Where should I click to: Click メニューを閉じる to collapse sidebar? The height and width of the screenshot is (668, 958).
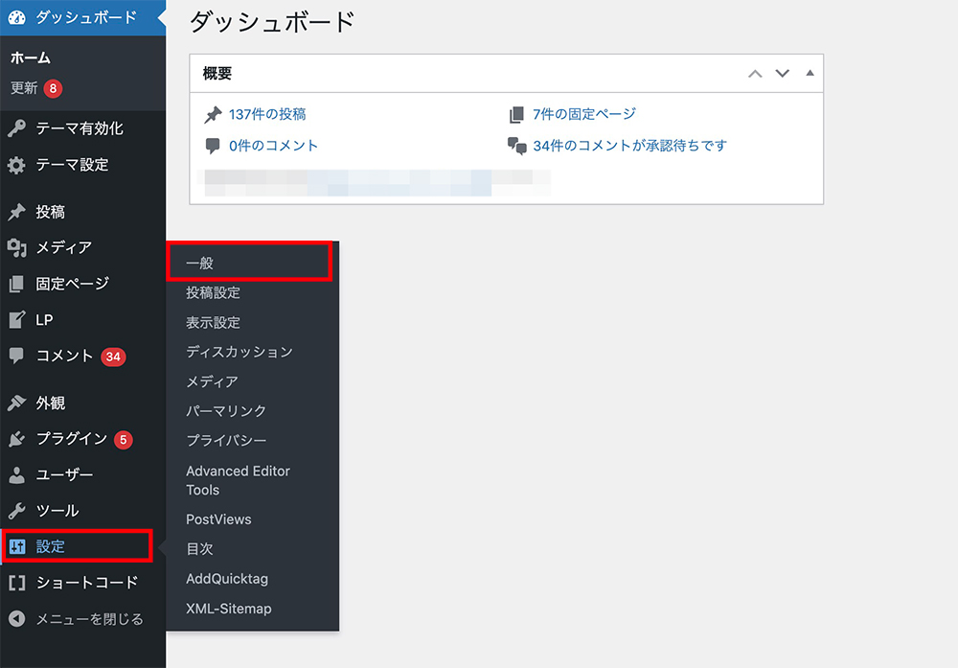[89, 618]
